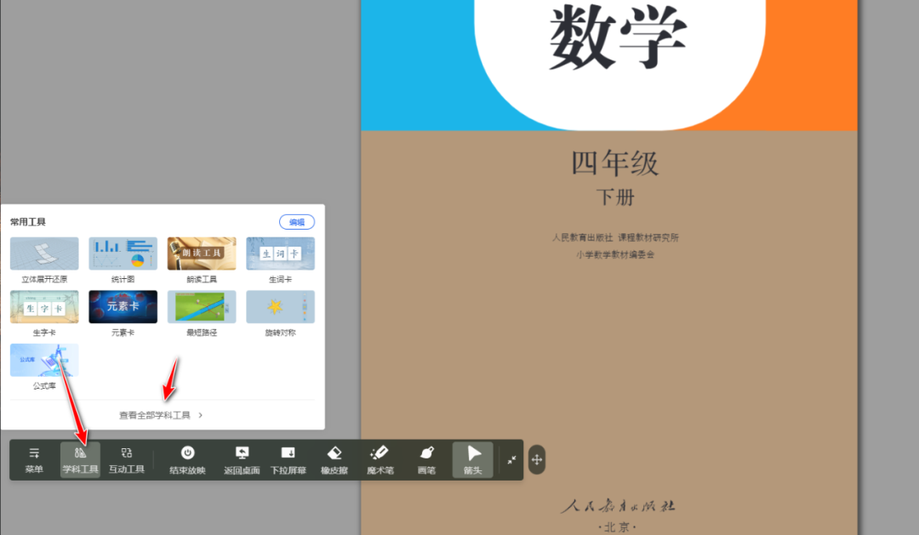Select the 魔术笔 magic pen tool
The image size is (919, 535).
[x=380, y=460]
